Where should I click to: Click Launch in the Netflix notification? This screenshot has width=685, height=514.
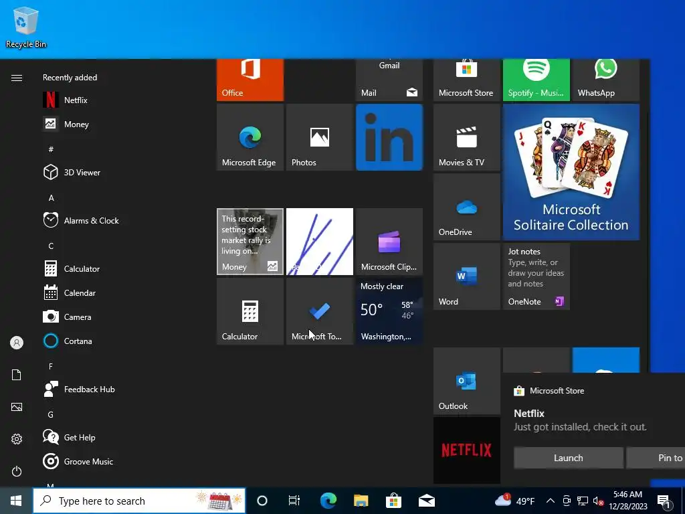pyautogui.click(x=569, y=458)
